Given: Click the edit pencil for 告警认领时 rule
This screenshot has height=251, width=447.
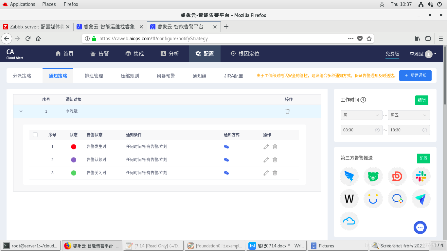Looking at the screenshot, I should coord(266,160).
